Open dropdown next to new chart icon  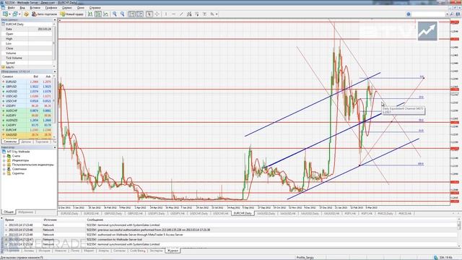(9, 14)
